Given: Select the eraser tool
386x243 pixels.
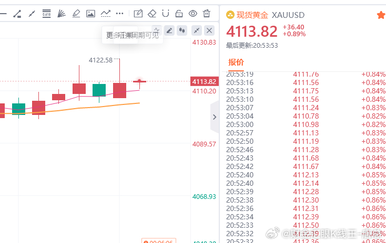Looking at the screenshot, I should [152, 13].
